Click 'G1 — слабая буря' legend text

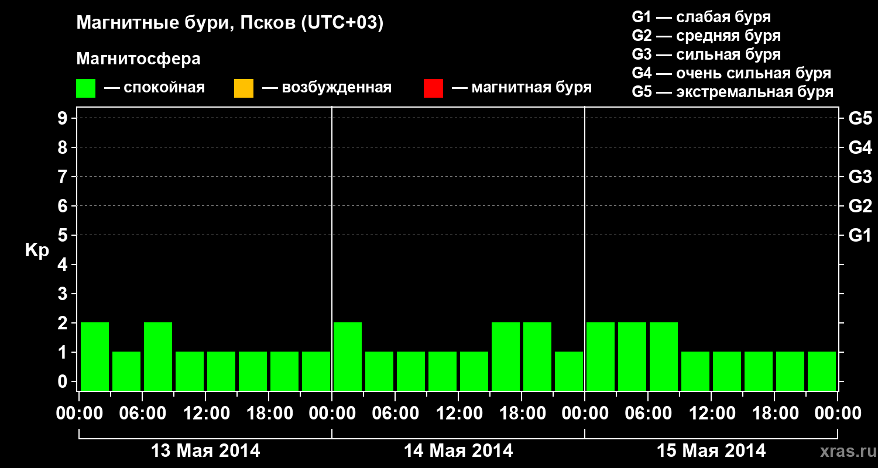click(x=701, y=17)
